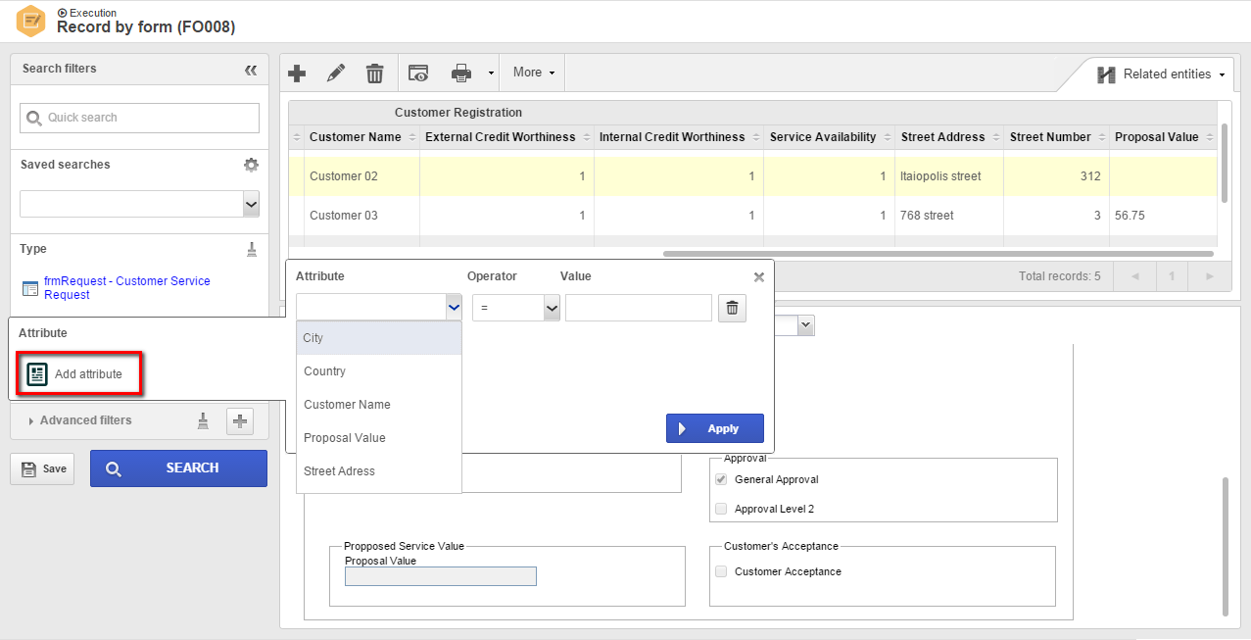The height and width of the screenshot is (640, 1251).
Task: Open the Operator equals dropdown
Action: 516,308
